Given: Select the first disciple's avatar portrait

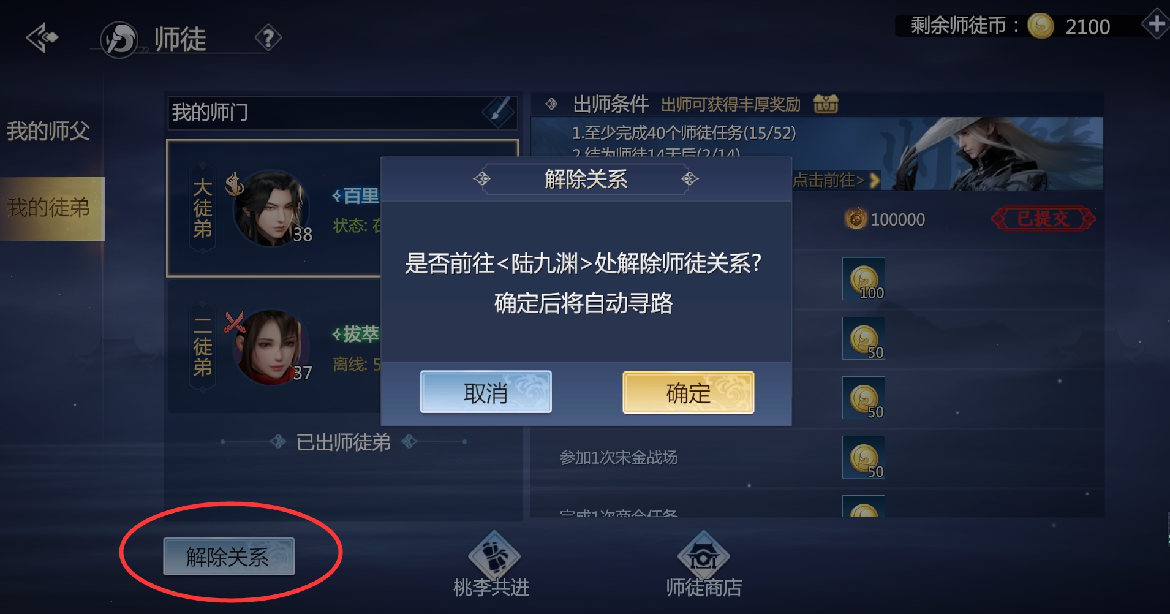Looking at the screenshot, I should 271,209.
